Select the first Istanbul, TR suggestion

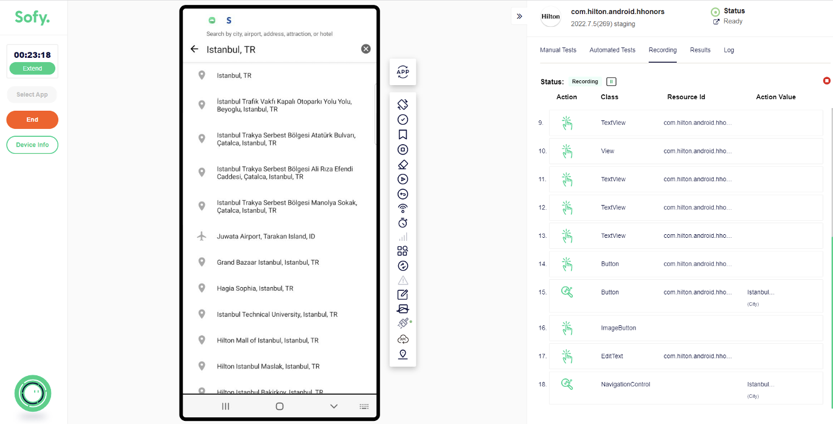pos(280,75)
